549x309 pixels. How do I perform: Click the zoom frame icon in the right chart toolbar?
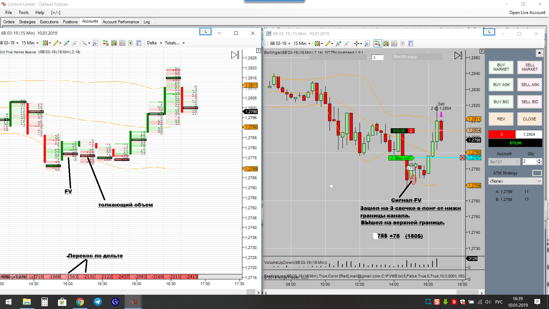tap(367, 43)
